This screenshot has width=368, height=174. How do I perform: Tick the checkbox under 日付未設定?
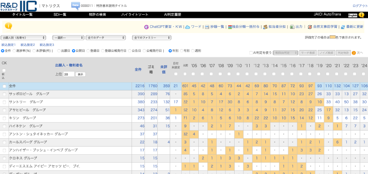click(x=176, y=74)
